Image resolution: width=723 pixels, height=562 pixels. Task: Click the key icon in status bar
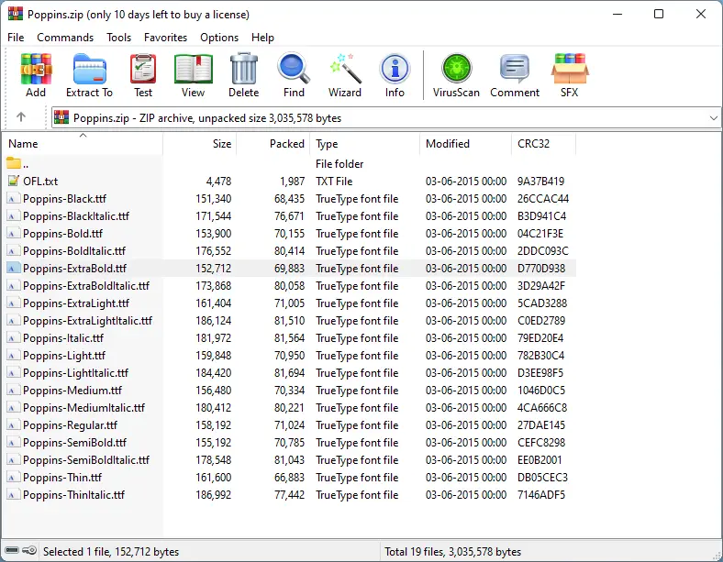tap(29, 550)
